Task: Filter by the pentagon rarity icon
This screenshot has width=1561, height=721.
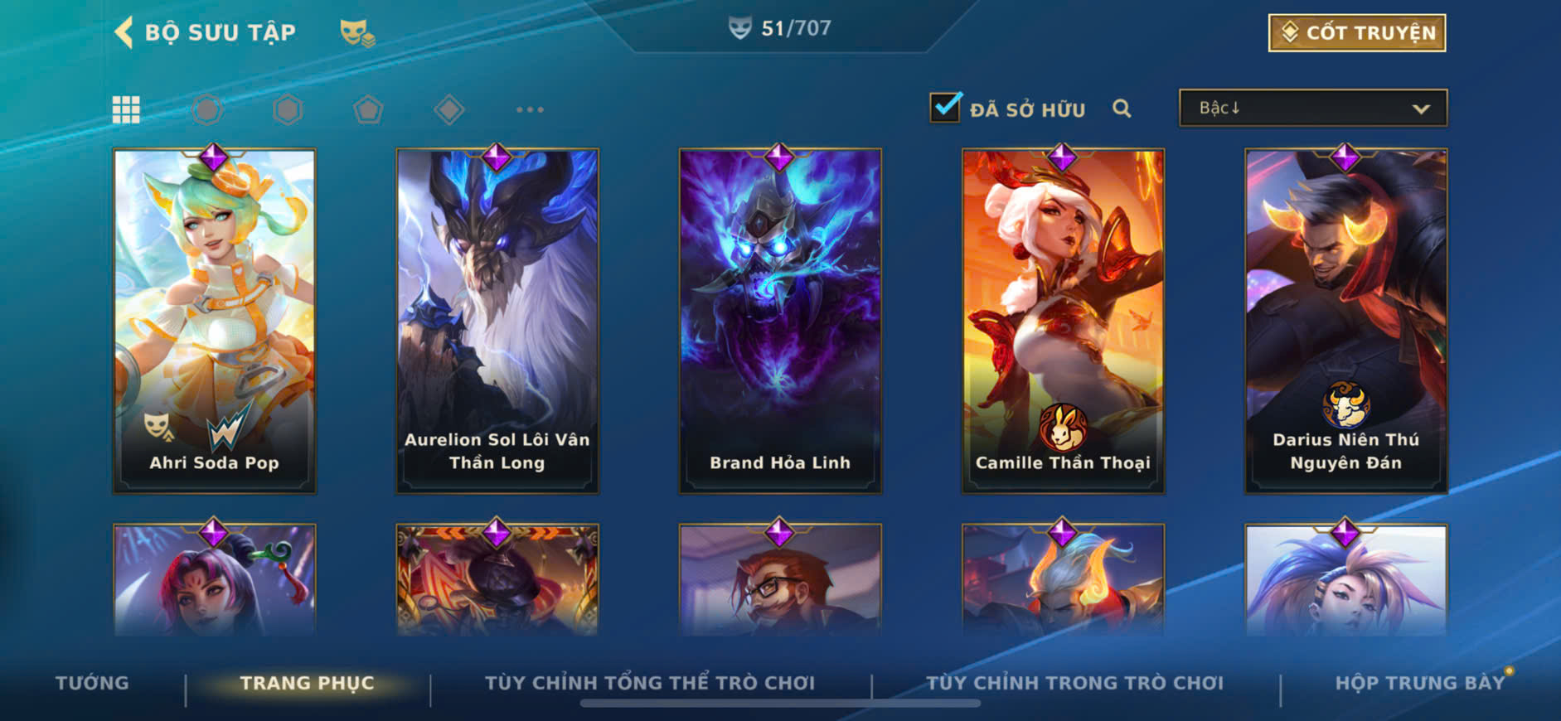Action: coord(368,109)
